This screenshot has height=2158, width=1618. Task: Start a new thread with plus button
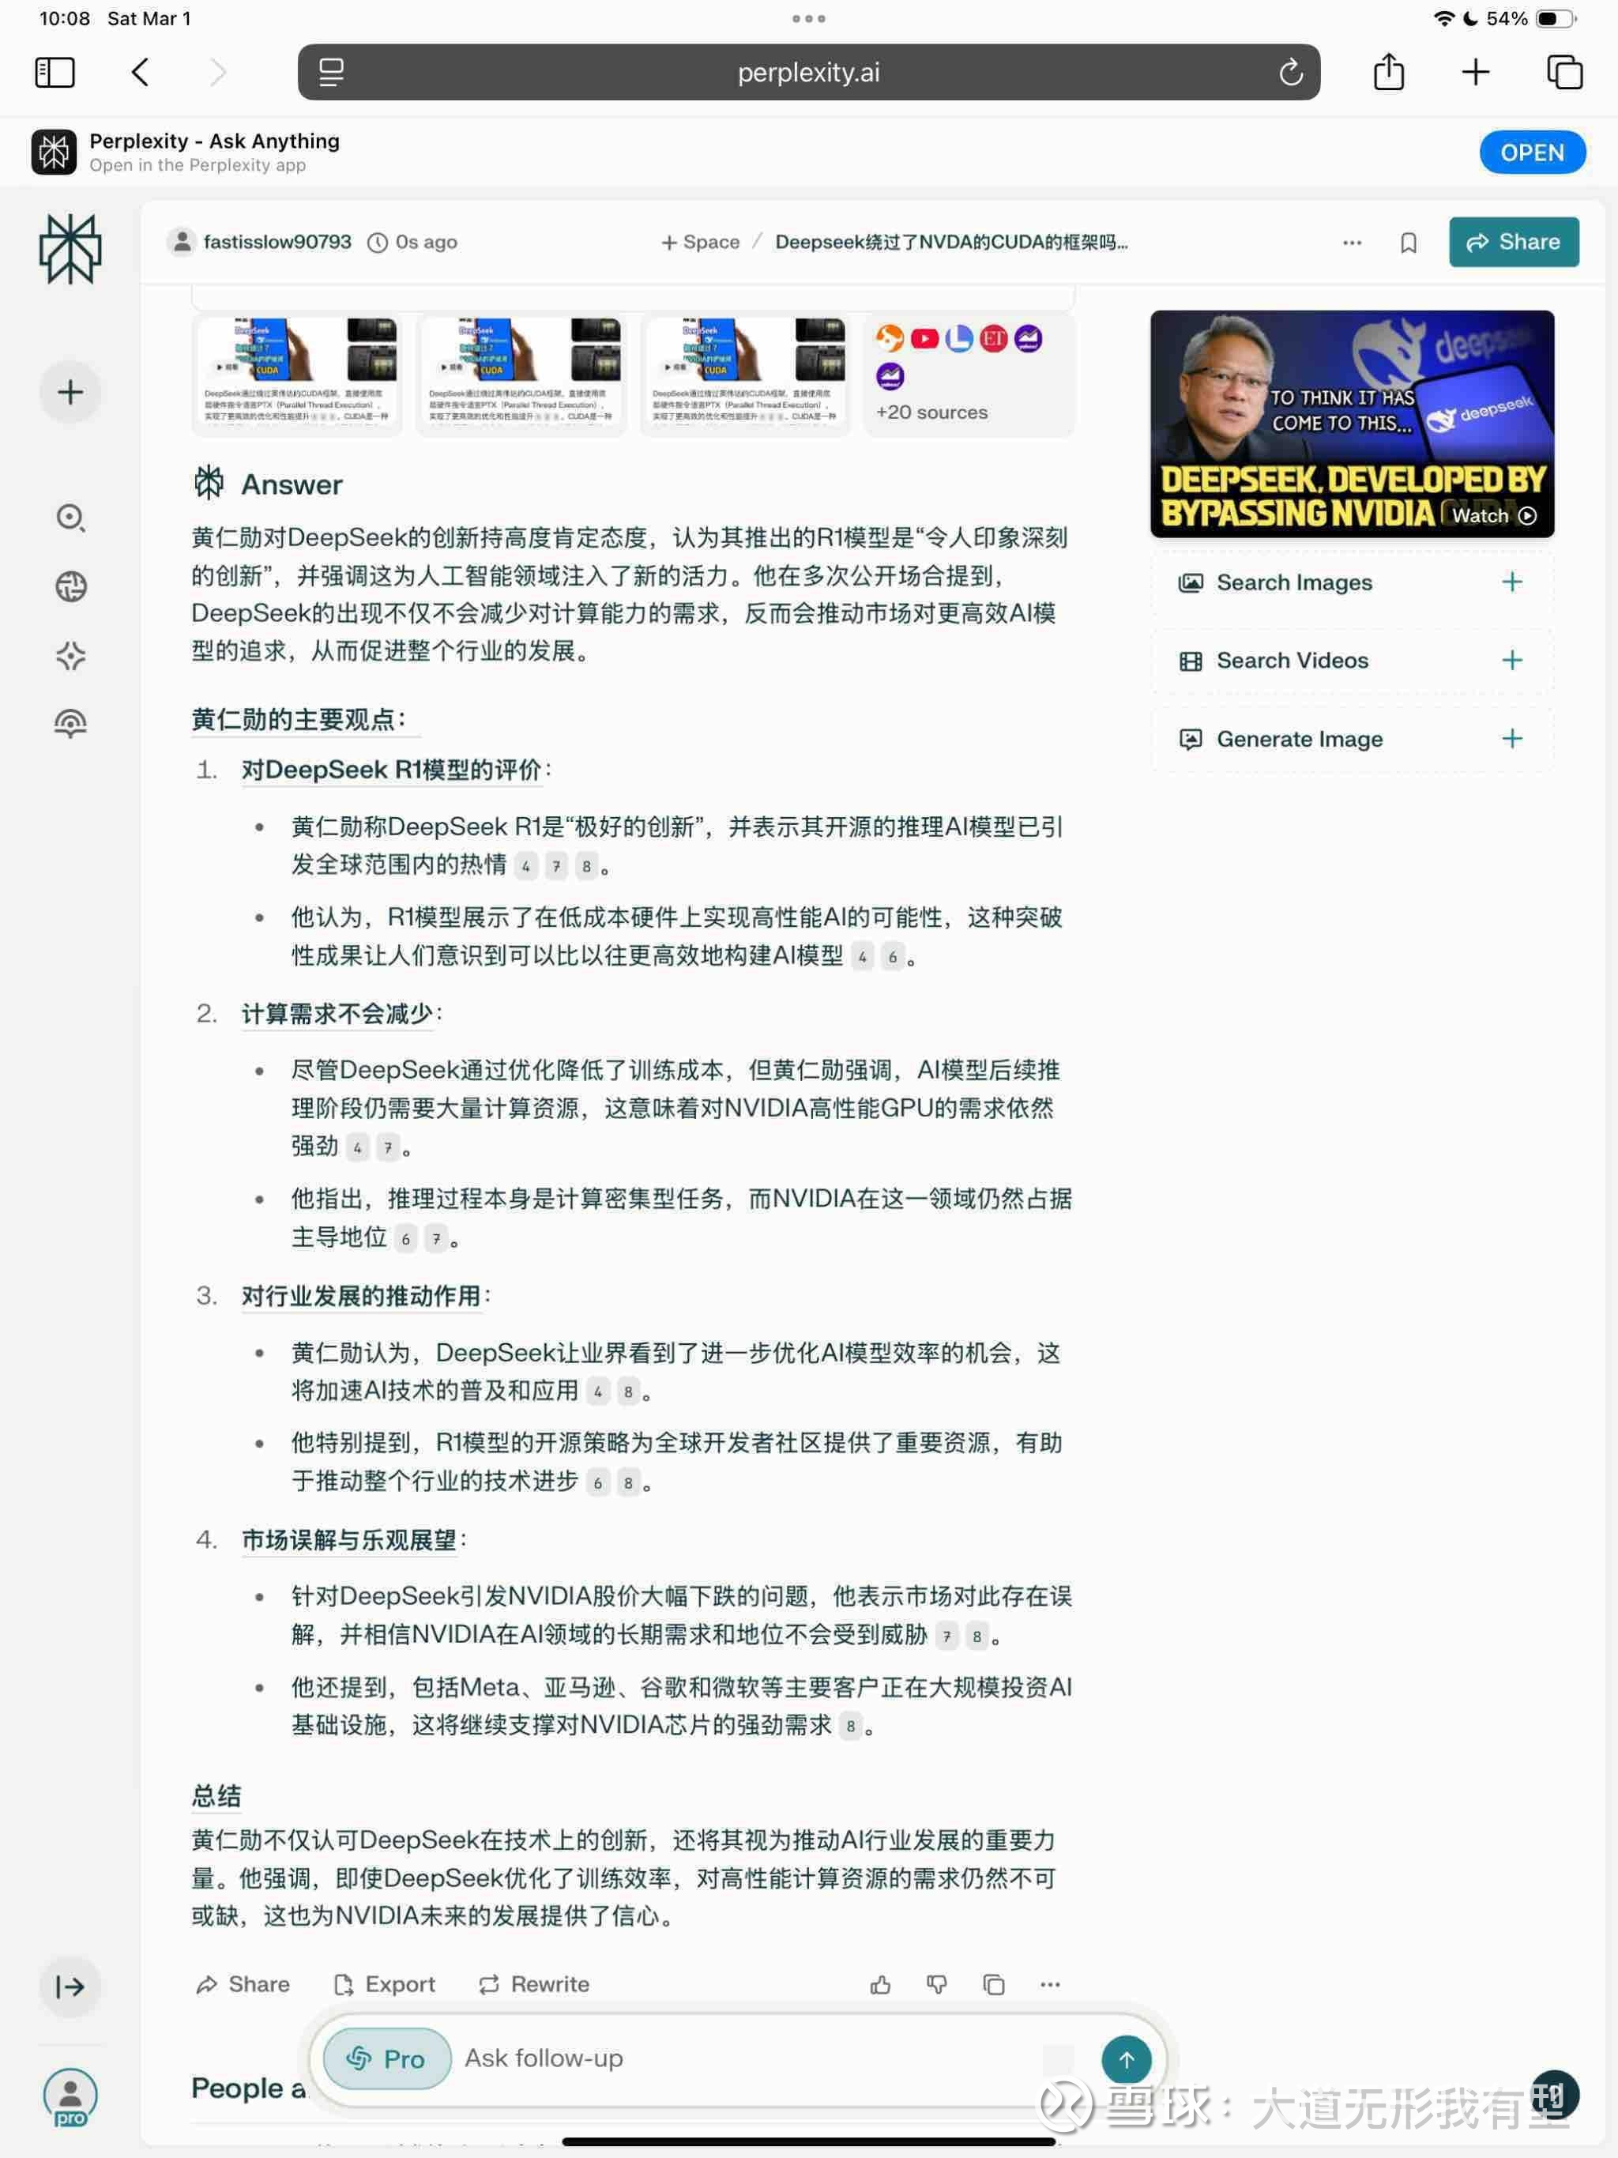coord(70,392)
